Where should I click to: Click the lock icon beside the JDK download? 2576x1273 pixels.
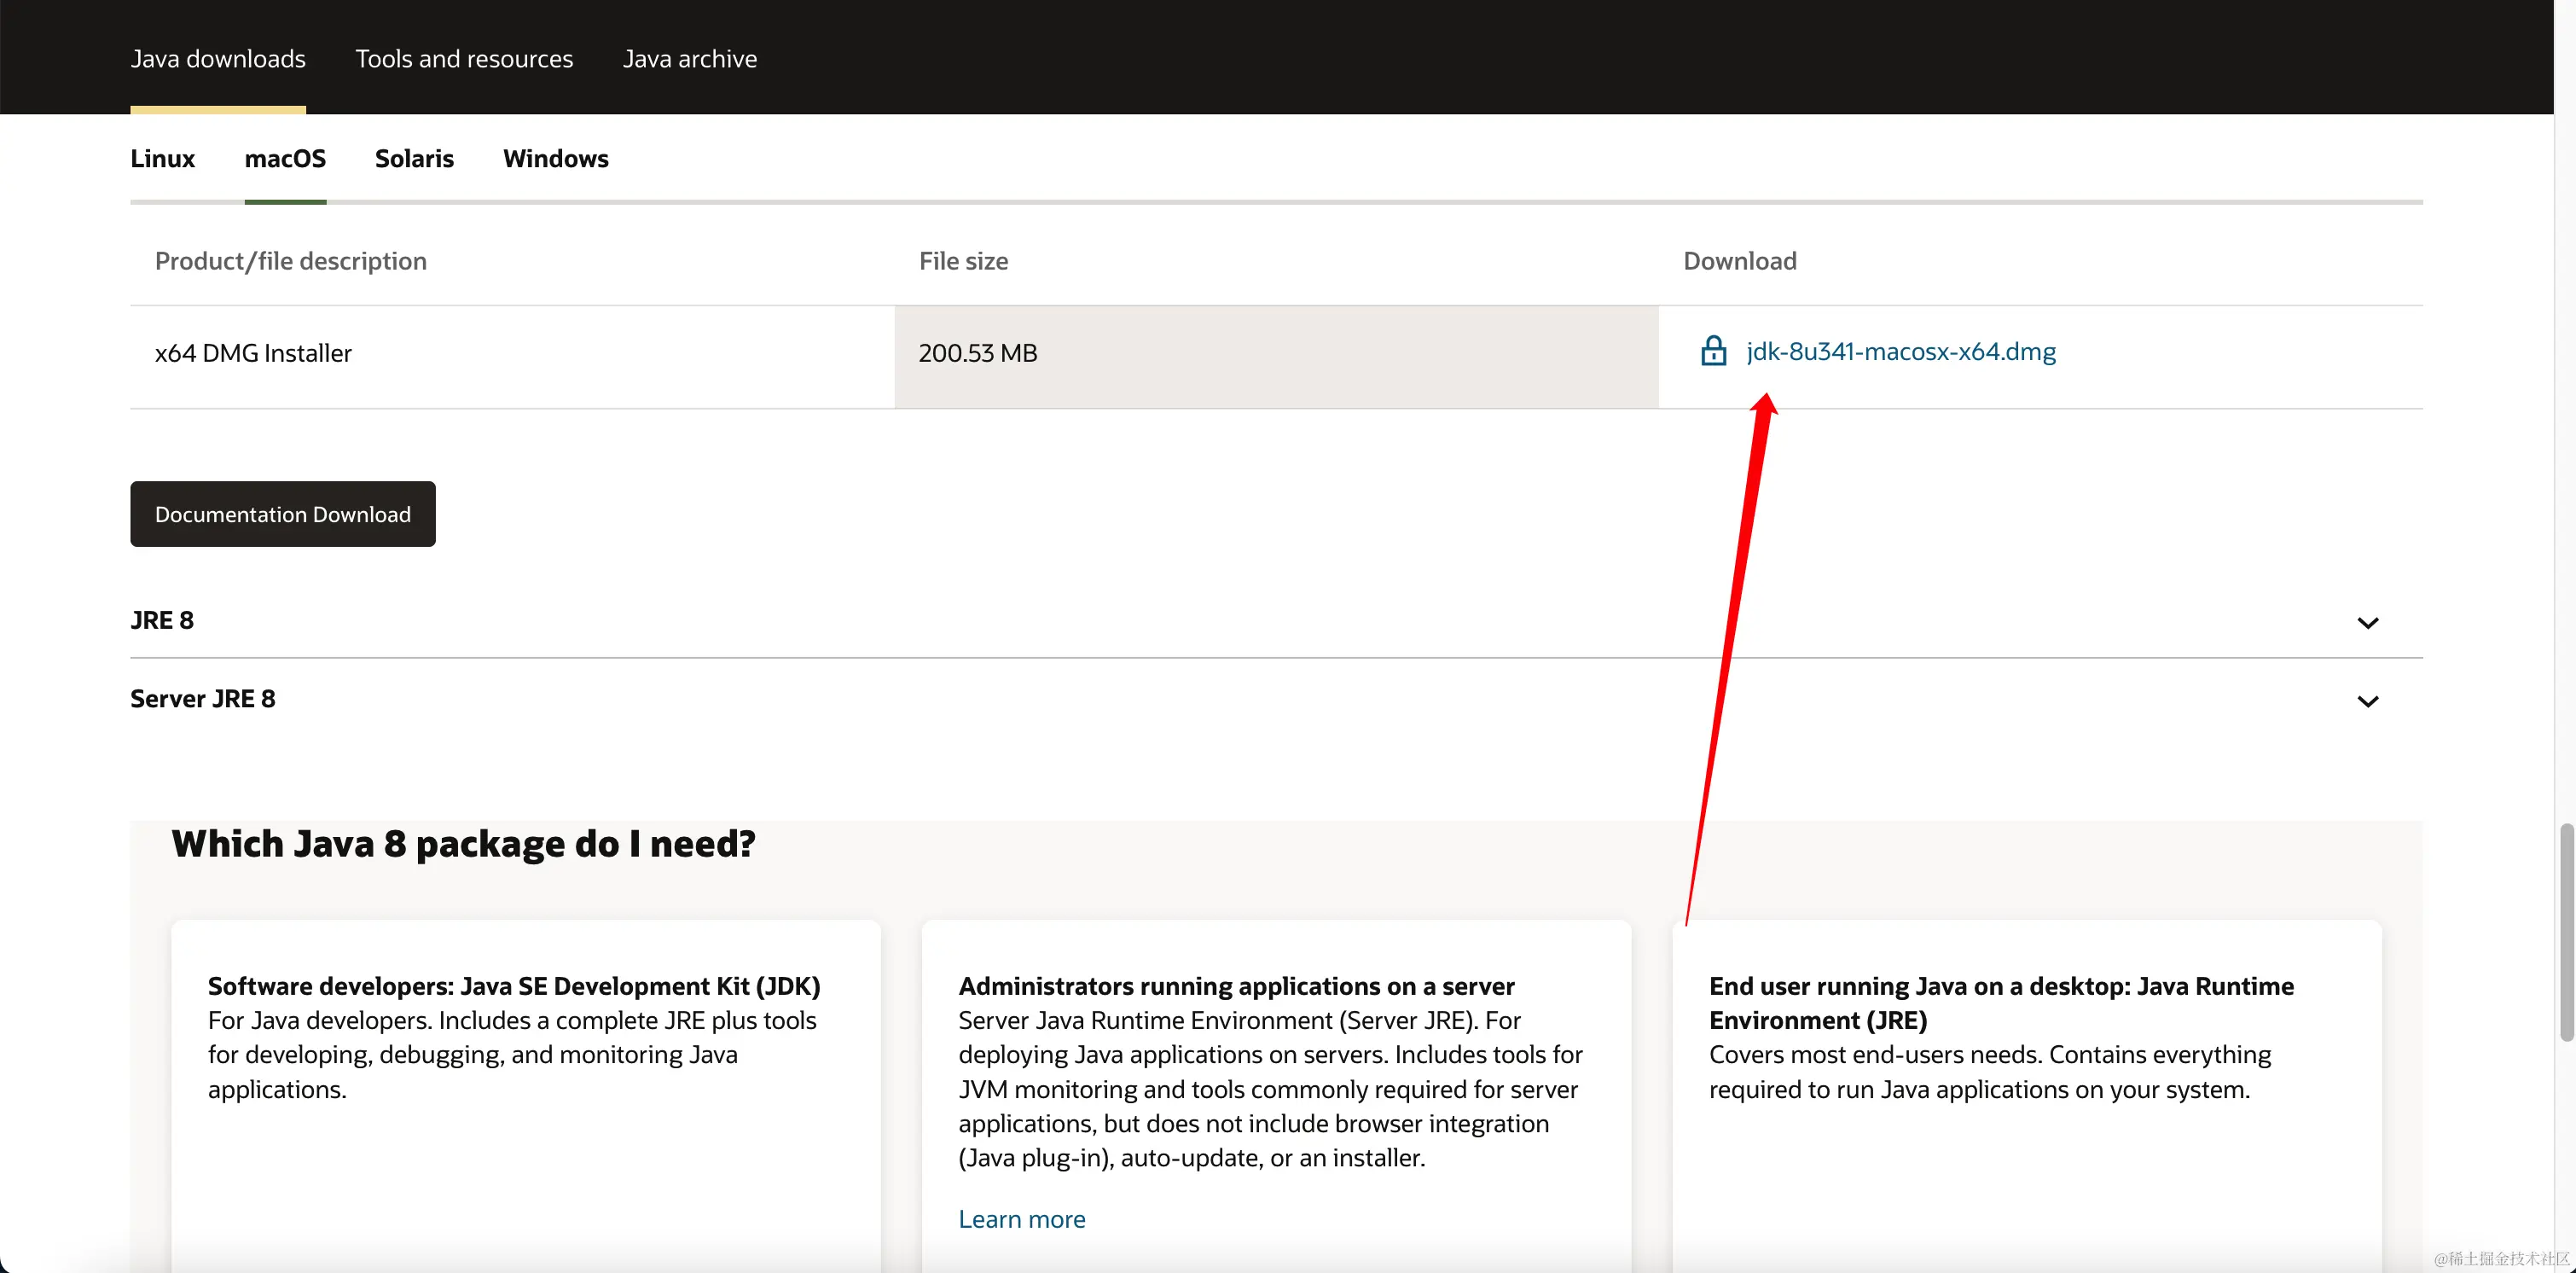tap(1713, 351)
